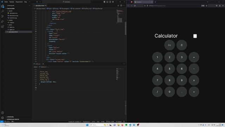Click the Run play icon in editor toolbar

point(118,6)
